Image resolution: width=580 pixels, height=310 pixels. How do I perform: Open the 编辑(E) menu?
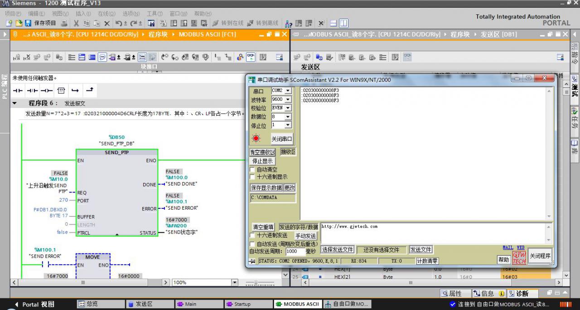(x=37, y=14)
